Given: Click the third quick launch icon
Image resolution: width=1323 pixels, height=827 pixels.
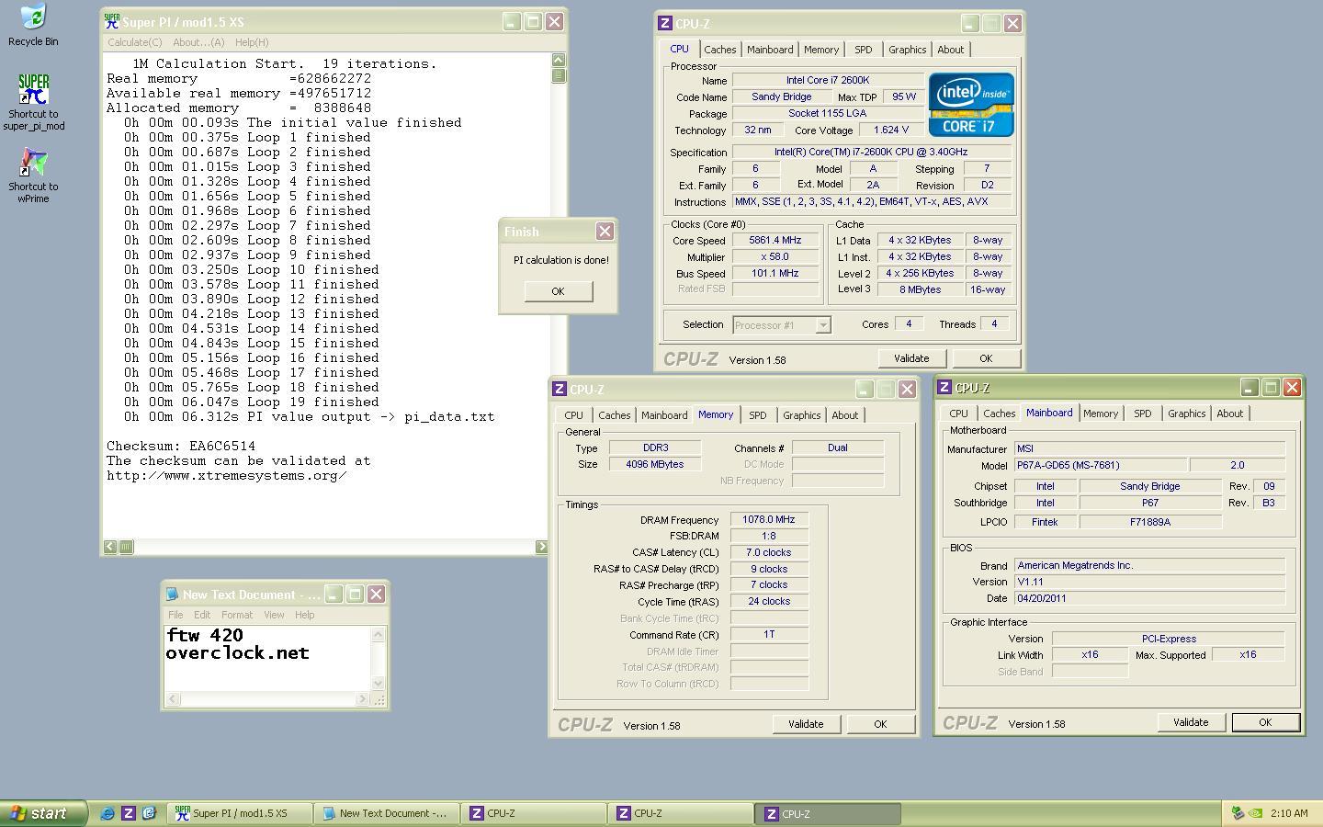Looking at the screenshot, I should click(149, 813).
